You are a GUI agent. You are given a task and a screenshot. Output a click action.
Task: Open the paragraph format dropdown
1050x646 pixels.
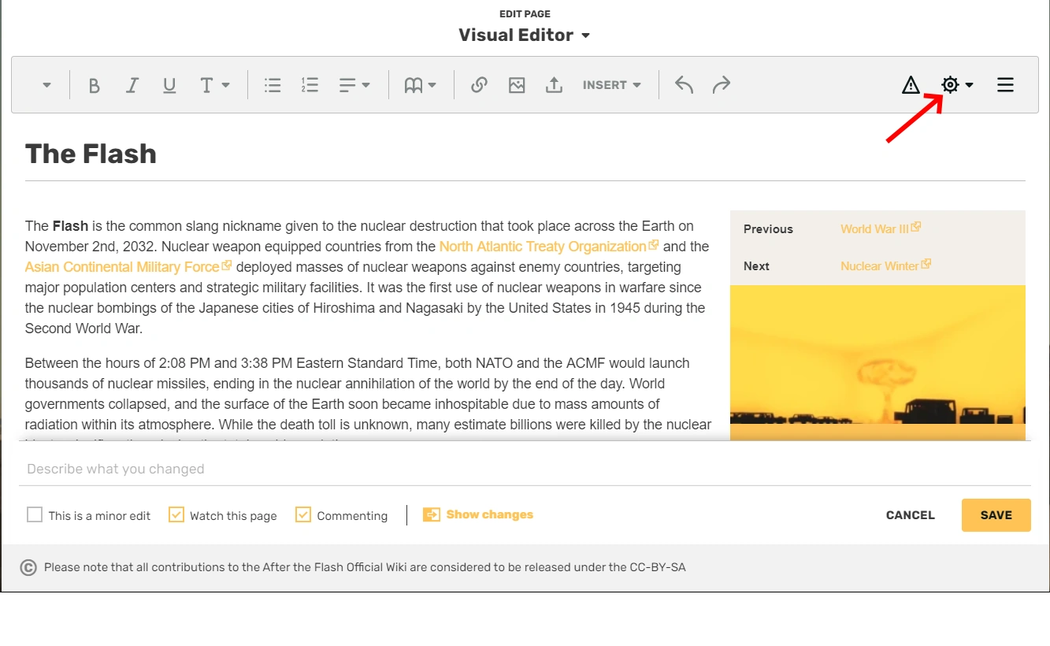coord(46,85)
